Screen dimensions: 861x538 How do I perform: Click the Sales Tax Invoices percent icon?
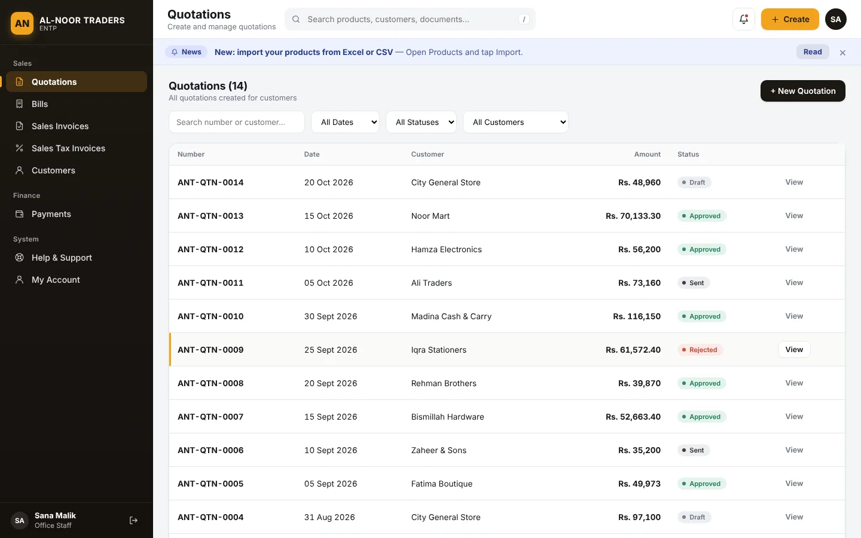[19, 148]
